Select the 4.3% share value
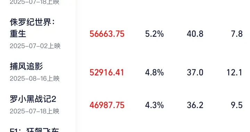The width and height of the screenshot is (250, 132). point(154,105)
